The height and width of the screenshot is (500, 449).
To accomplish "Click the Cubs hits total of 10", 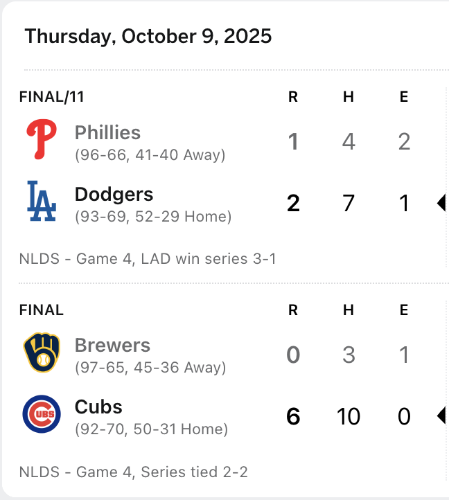I will pos(348,416).
